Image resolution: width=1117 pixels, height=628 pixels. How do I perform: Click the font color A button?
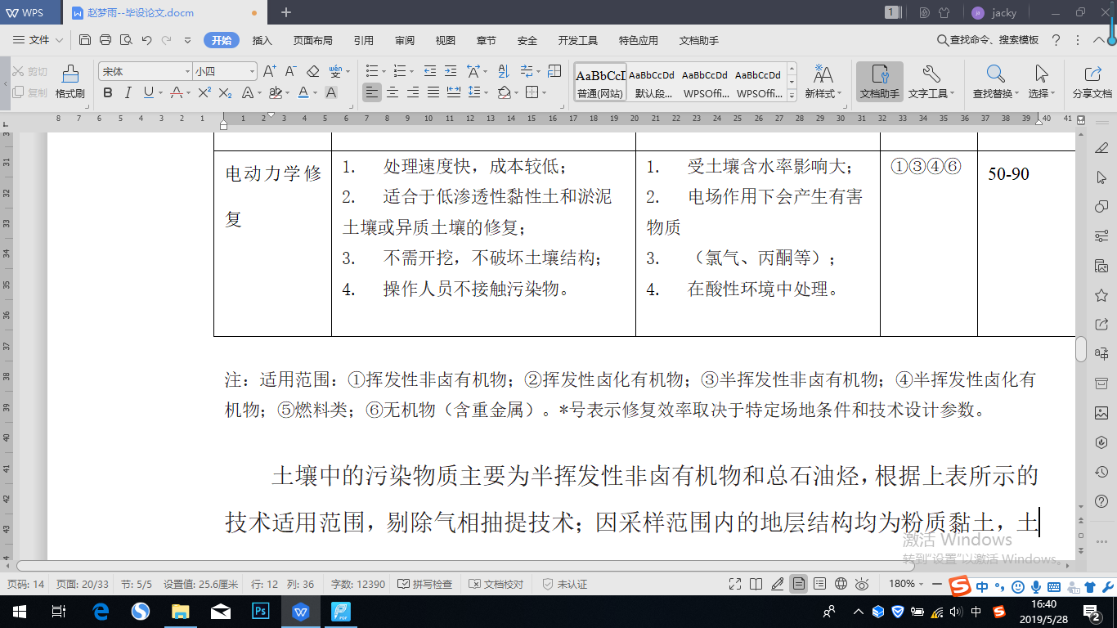pos(303,93)
